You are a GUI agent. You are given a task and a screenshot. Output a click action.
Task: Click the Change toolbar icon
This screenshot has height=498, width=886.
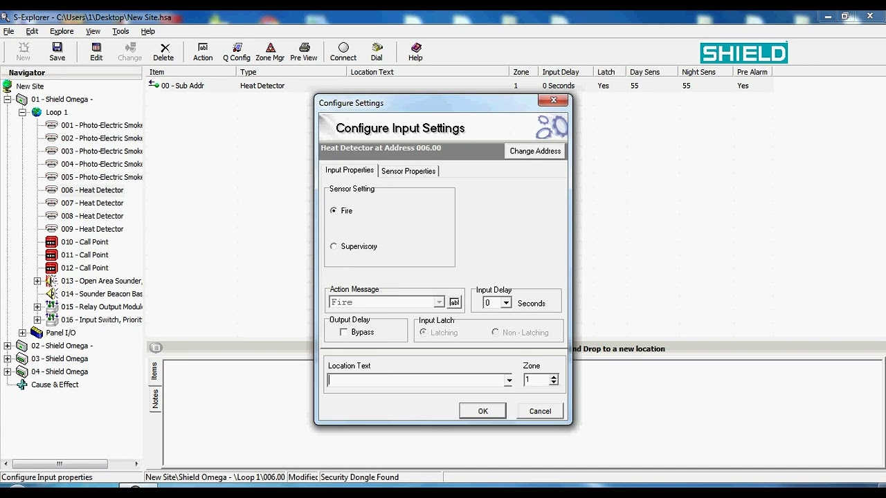coord(129,51)
